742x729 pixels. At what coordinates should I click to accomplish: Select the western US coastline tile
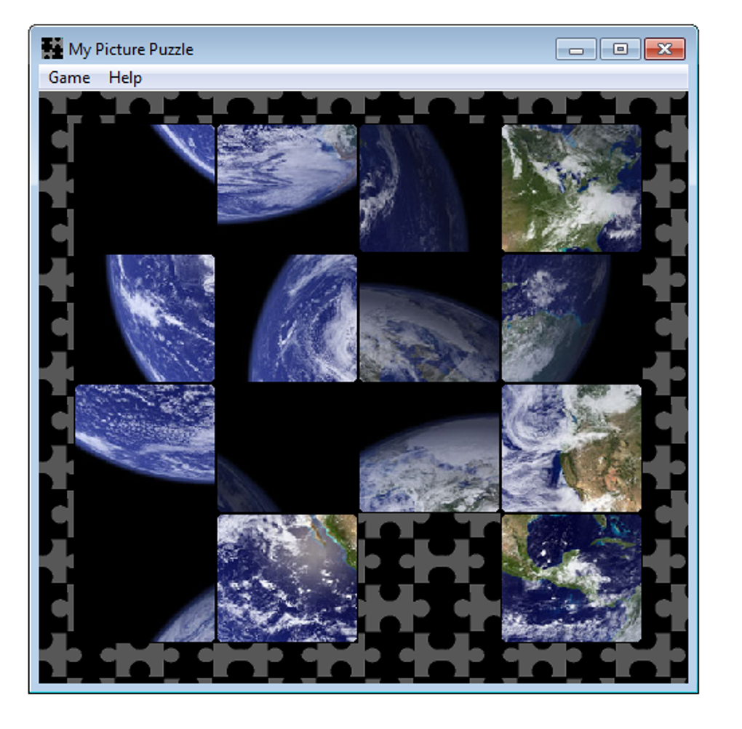[571, 448]
